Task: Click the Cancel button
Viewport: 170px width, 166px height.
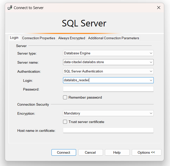Action: 91,152
